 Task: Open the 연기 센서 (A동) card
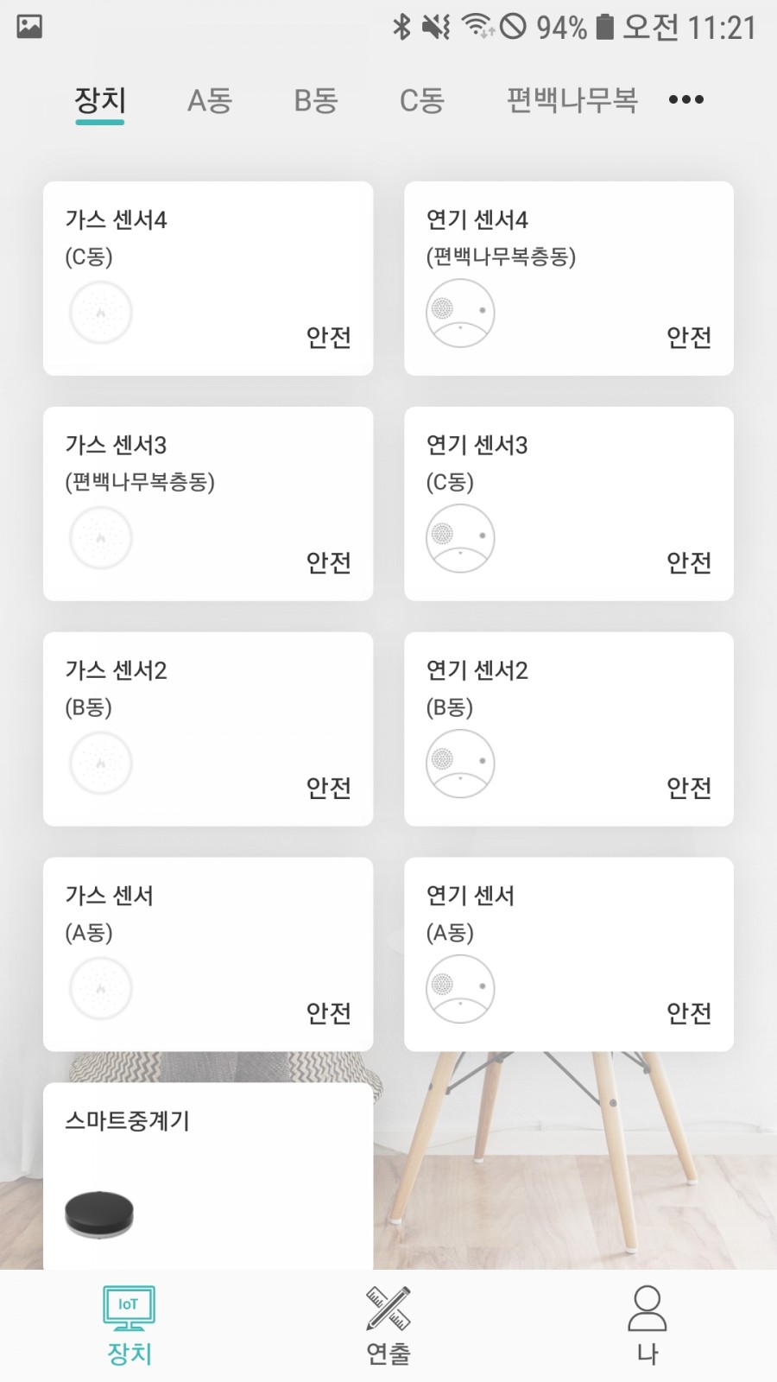pos(569,954)
